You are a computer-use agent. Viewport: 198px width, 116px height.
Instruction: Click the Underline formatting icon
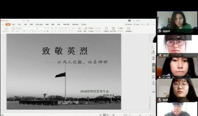pos(30,31)
